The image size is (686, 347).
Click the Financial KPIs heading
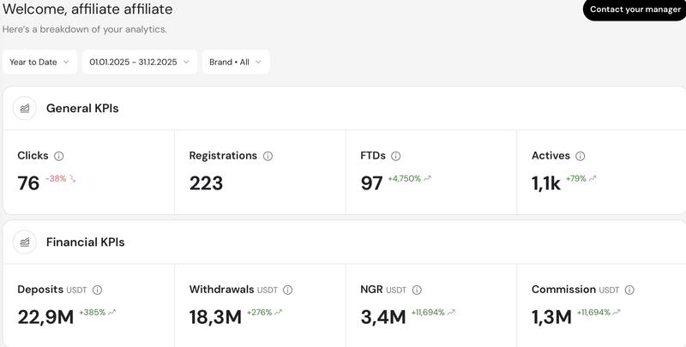point(85,242)
